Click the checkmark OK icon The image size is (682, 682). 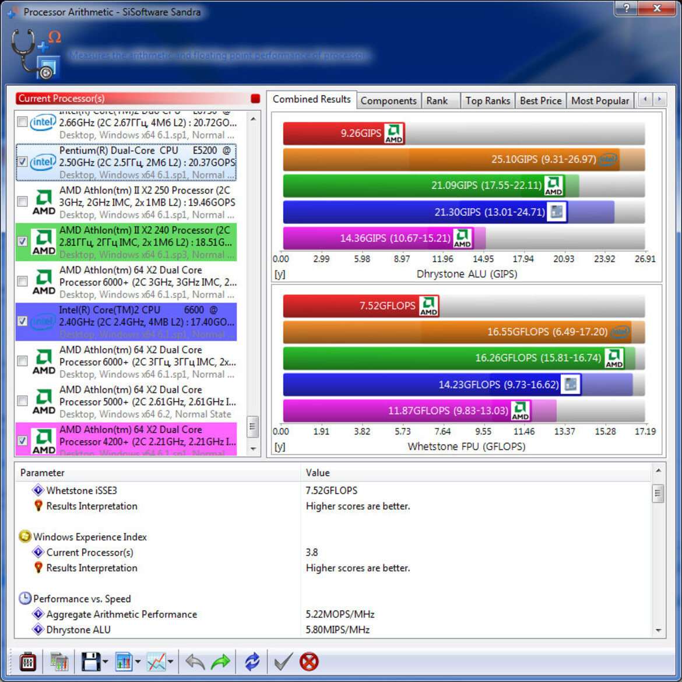pos(283,662)
